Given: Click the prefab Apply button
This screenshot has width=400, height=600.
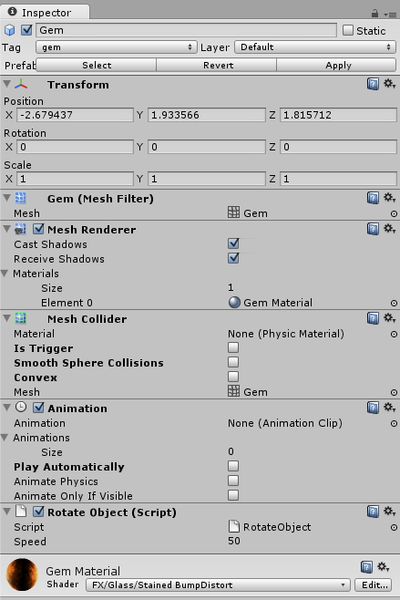Looking at the screenshot, I should pos(336,65).
